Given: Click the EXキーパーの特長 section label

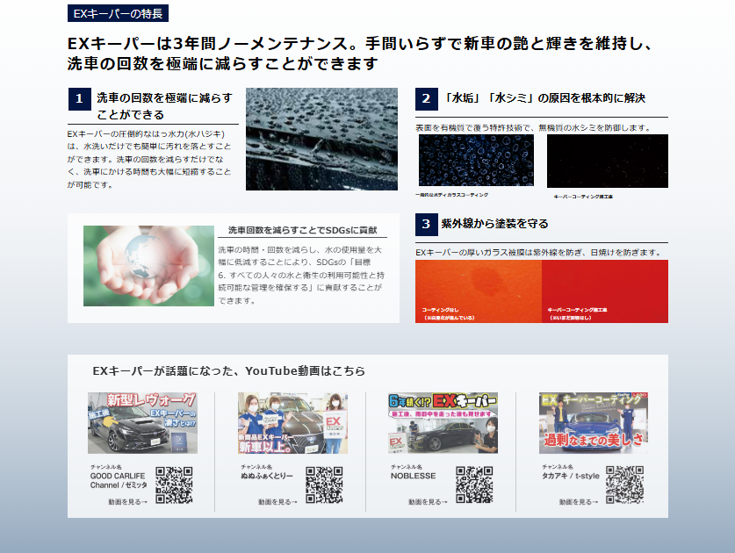Looking at the screenshot, I should tap(118, 13).
